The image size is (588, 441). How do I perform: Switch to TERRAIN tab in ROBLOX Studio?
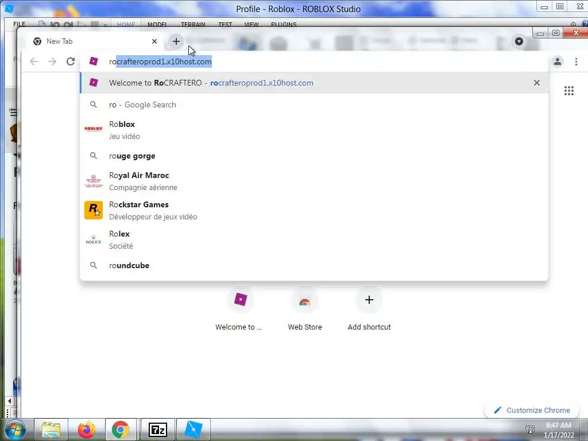click(x=193, y=24)
